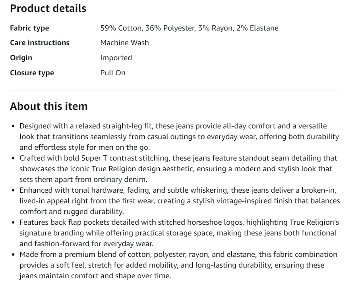
Task: Click the Fabric type label
Action: click(29, 28)
